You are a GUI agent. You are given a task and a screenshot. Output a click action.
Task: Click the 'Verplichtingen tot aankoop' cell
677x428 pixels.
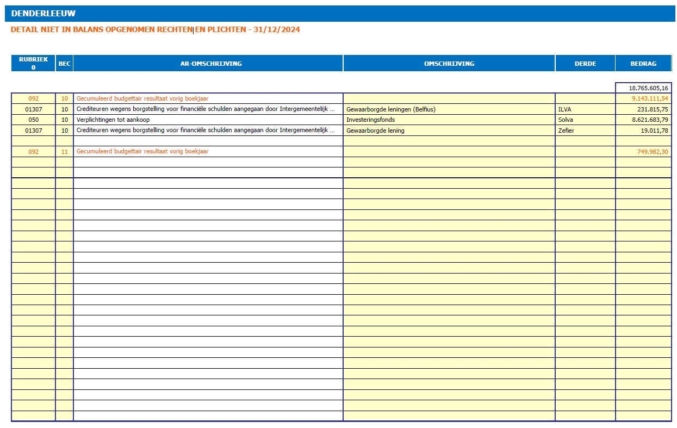[208, 120]
